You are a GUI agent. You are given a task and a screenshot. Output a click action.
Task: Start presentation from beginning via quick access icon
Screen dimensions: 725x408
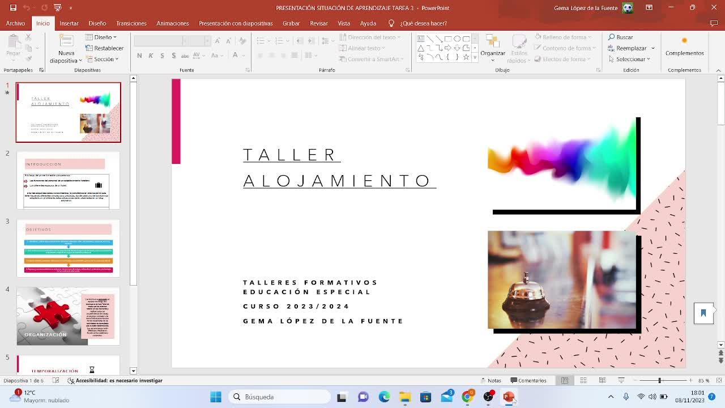[x=57, y=7]
